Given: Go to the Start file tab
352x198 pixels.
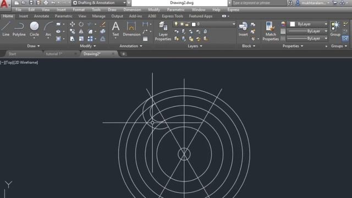Looking at the screenshot, I should click(x=12, y=54).
